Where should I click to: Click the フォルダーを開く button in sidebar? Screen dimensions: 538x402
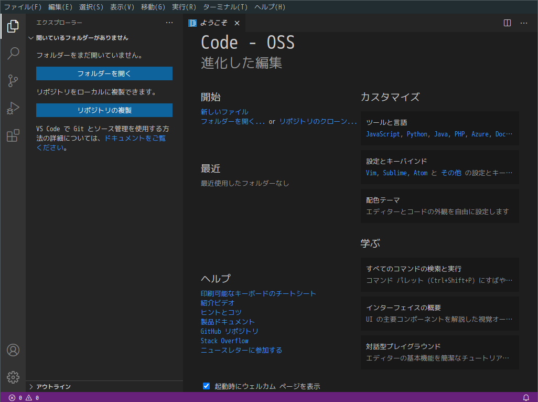click(x=104, y=73)
